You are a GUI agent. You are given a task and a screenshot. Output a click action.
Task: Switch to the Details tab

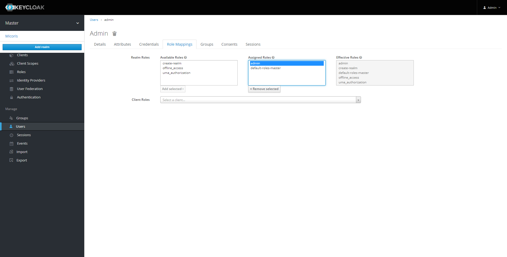coord(100,44)
